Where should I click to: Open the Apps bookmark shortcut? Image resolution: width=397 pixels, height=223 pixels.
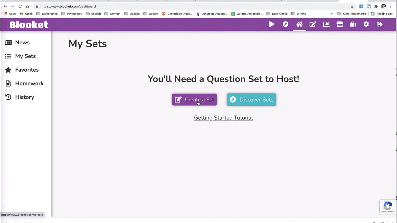pyautogui.click(x=10, y=14)
